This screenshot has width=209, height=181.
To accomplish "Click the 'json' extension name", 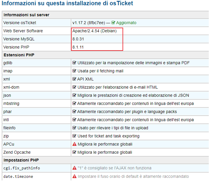I will [x=7, y=95].
